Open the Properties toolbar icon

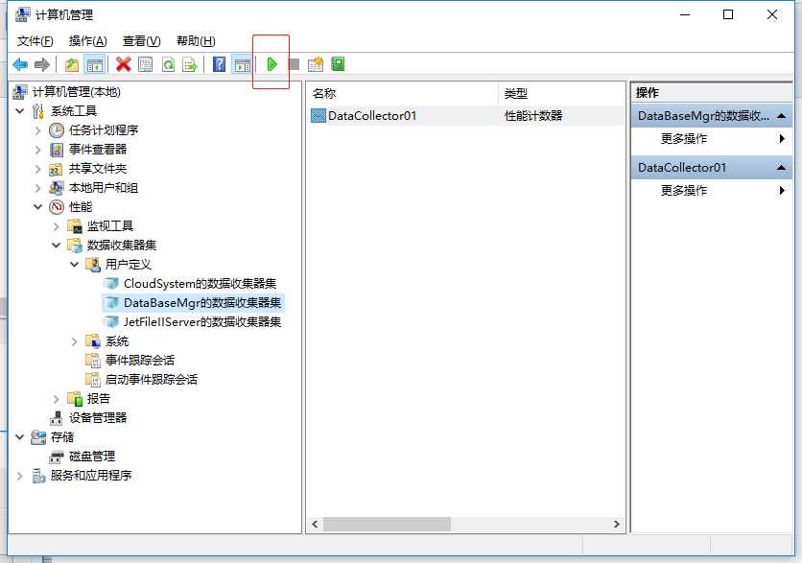[x=146, y=64]
